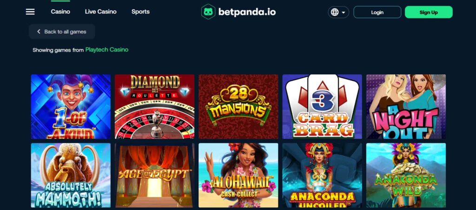
Task: Open the Anaconda Wild game tile
Action: pos(406,175)
